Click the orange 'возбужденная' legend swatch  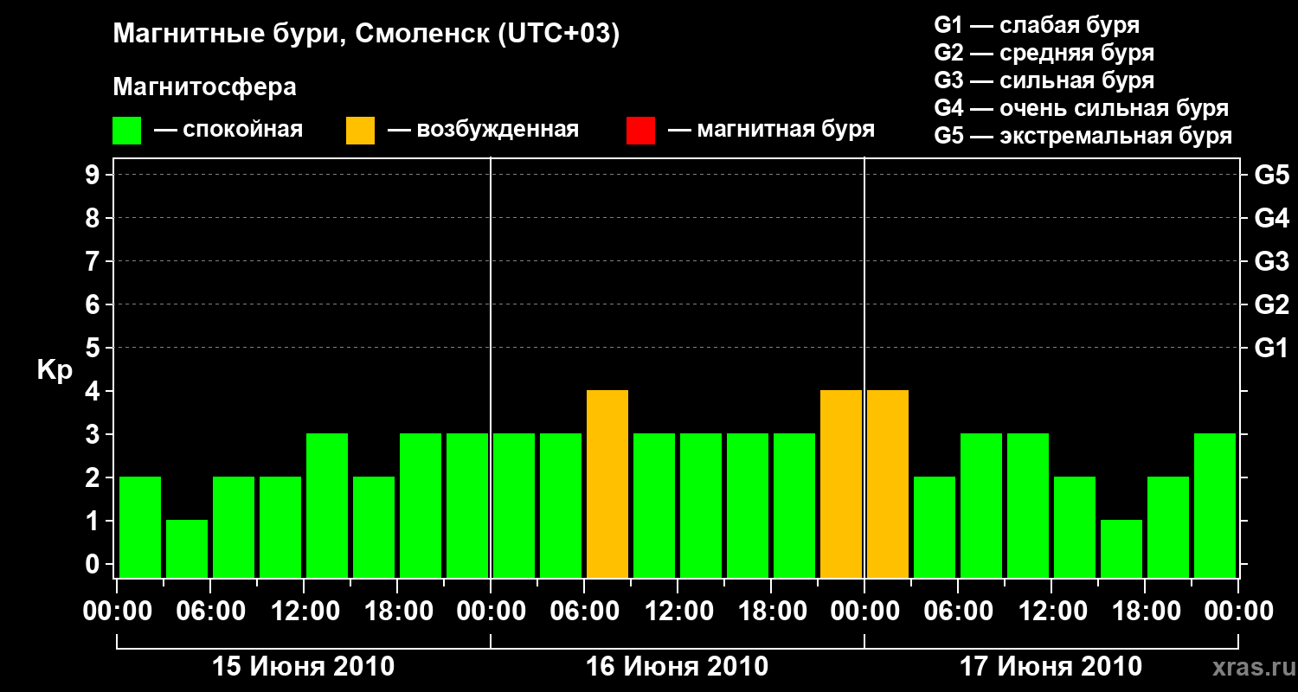tap(360, 131)
